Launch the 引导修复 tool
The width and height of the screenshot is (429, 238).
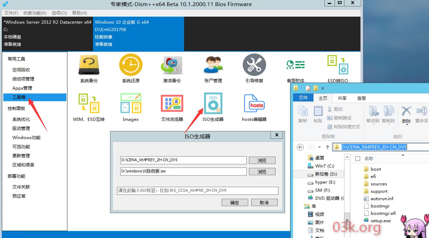coord(254,68)
